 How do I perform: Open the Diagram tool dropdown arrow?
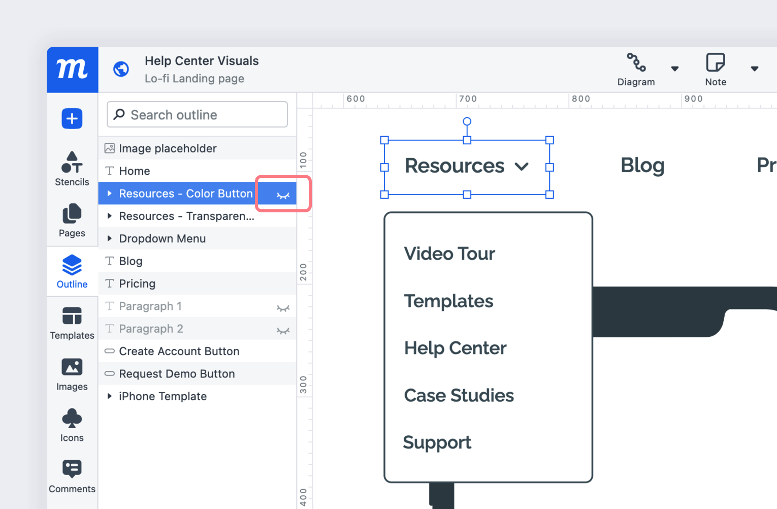[675, 69]
